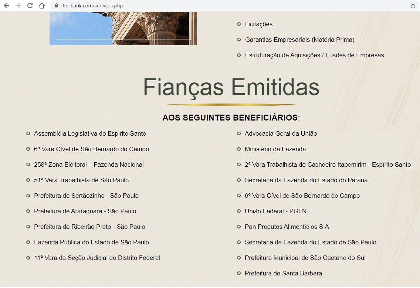This screenshot has width=420, height=288.
Task: Click the building column header image
Action: 123,28
